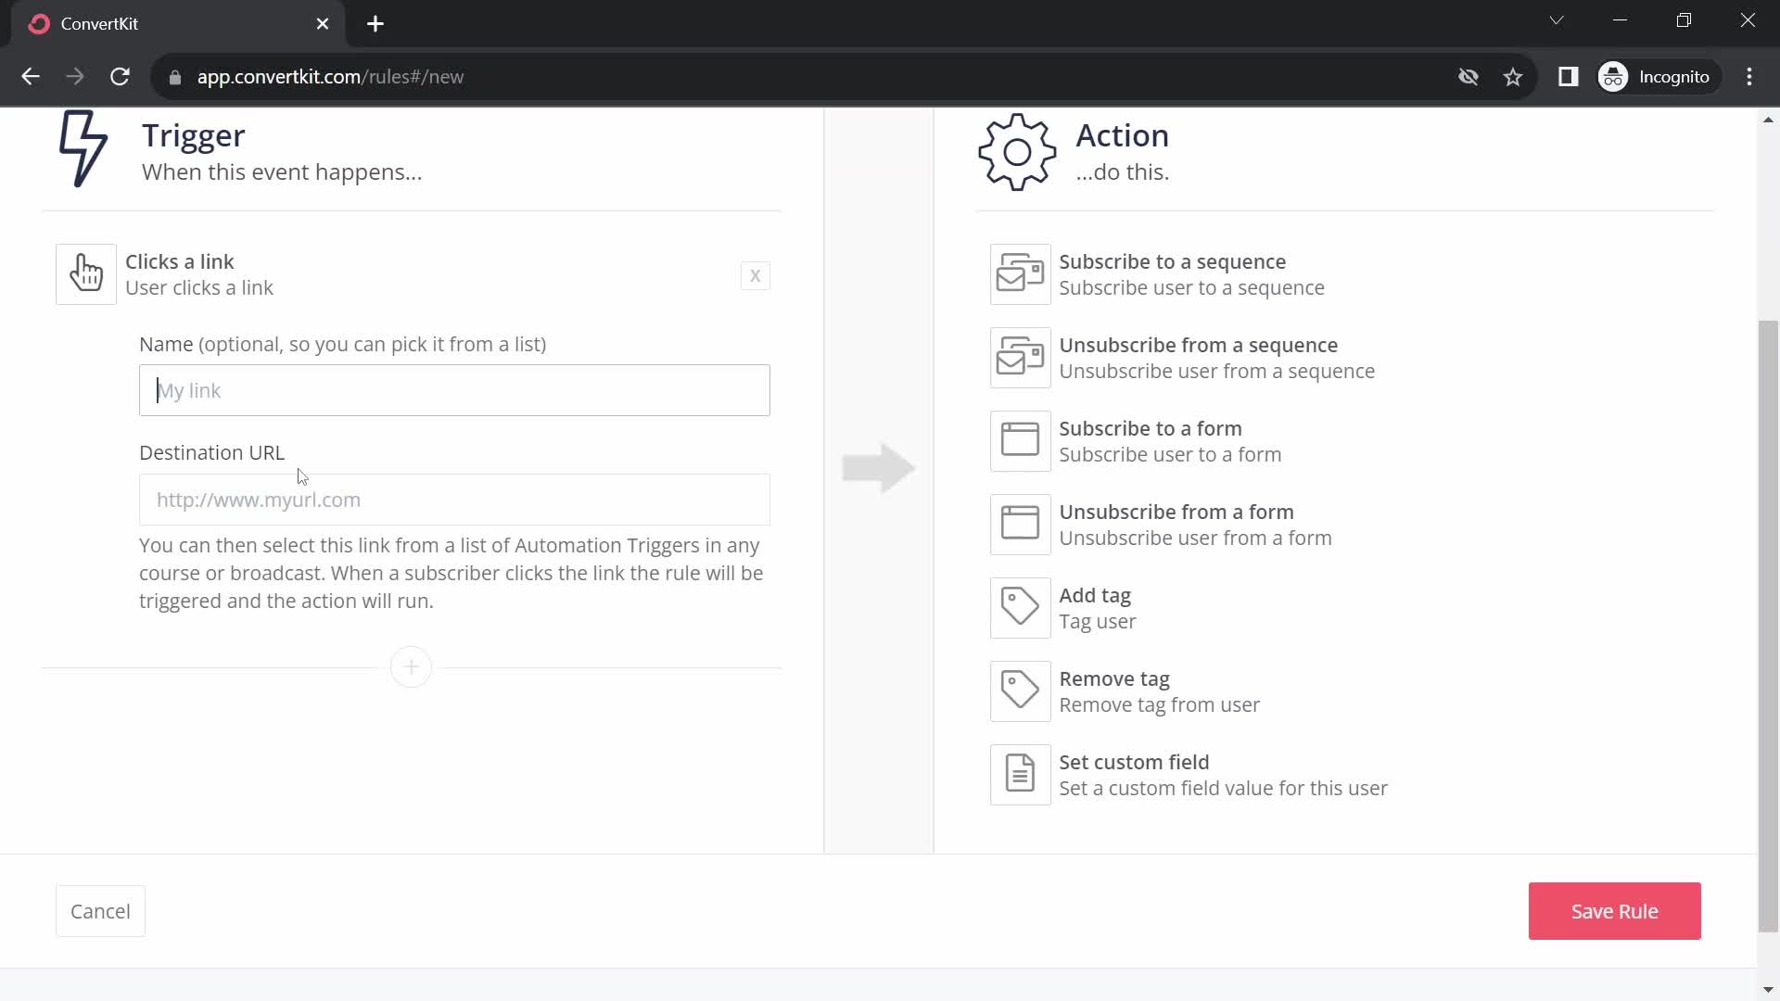
Task: Select the Add tag icon
Action: pos(1022,607)
